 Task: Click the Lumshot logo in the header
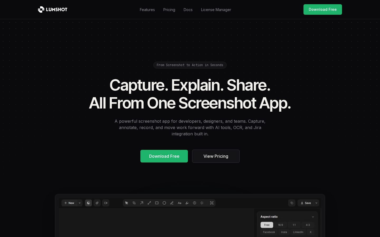53,9
